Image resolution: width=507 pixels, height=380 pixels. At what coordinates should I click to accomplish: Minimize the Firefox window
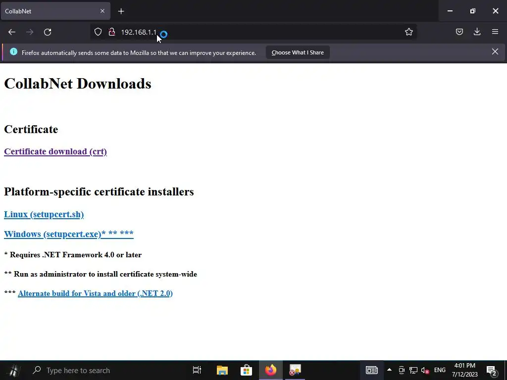[450, 11]
